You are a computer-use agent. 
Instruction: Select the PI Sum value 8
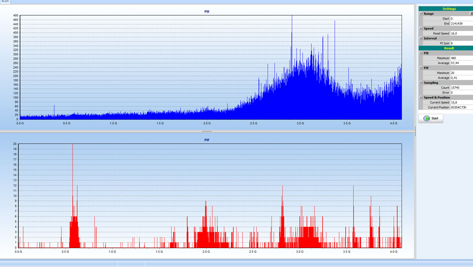coord(462,43)
